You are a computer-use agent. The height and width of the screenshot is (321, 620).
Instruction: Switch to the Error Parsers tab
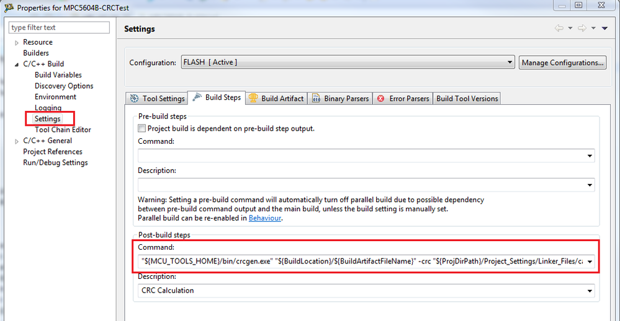pos(403,99)
